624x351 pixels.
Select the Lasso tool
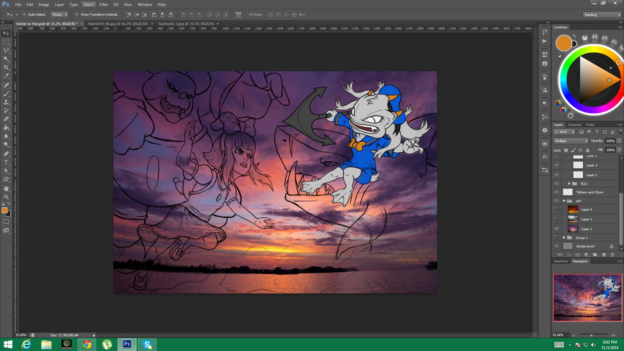(x=6, y=50)
